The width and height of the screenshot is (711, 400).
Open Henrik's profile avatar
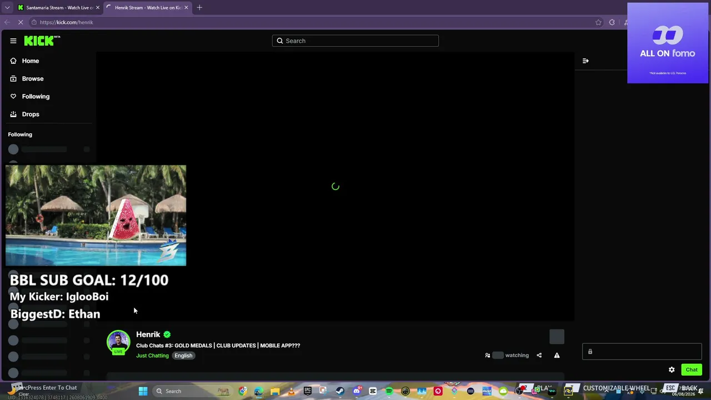click(x=118, y=342)
